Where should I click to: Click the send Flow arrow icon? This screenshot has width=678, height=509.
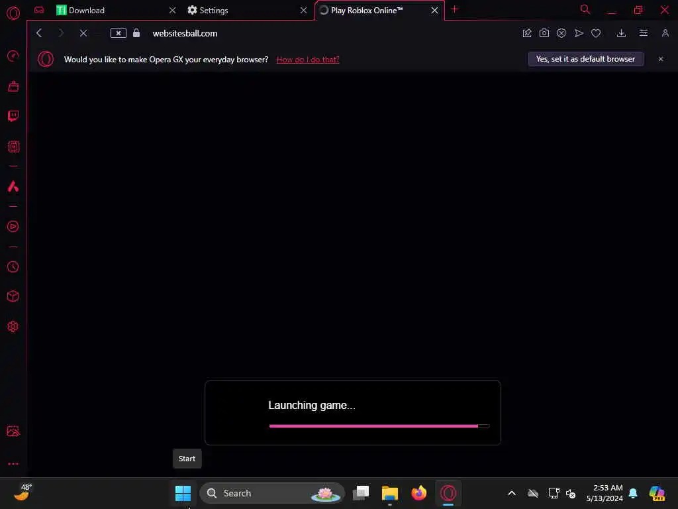pyautogui.click(x=579, y=33)
